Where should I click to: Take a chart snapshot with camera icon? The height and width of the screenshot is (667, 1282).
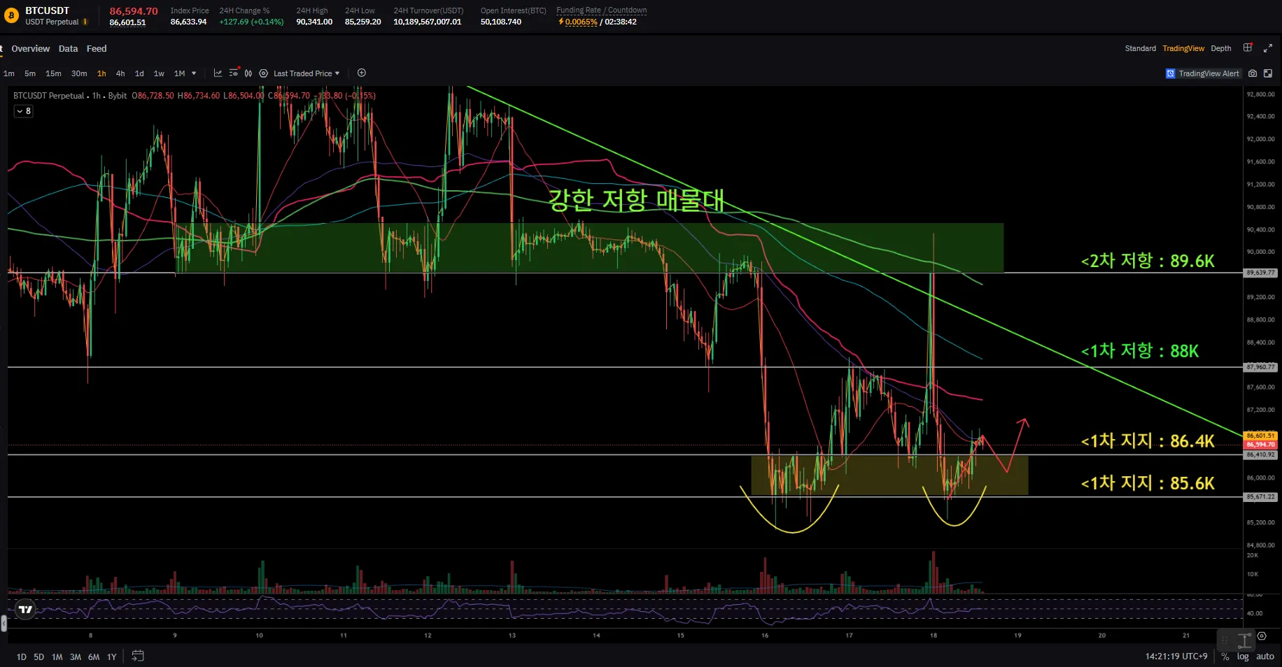click(x=1253, y=73)
